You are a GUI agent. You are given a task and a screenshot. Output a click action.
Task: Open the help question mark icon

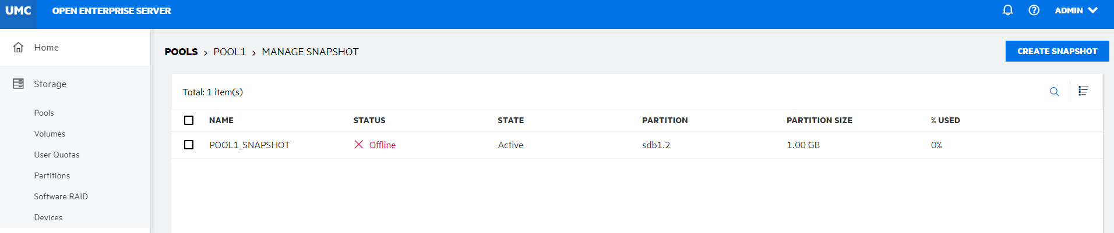coord(1034,10)
